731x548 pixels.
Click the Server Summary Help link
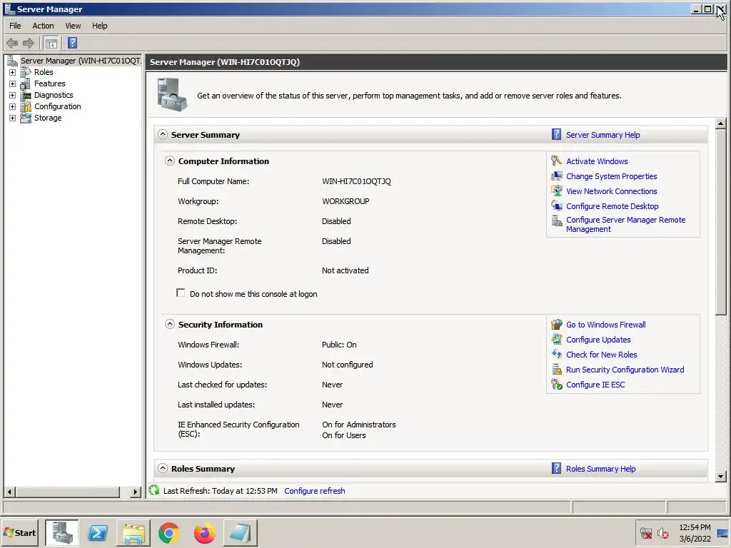603,135
